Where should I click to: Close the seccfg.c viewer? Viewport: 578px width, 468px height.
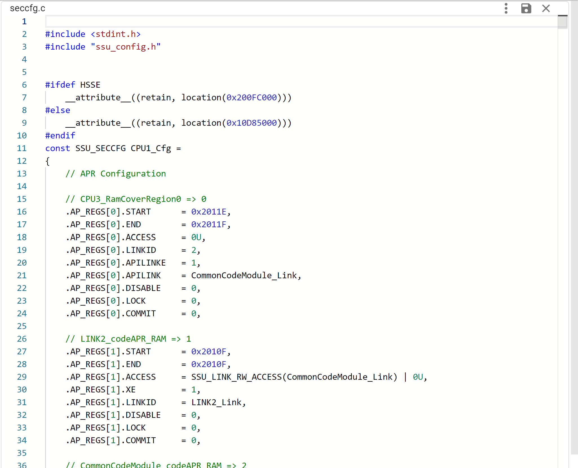[546, 8]
